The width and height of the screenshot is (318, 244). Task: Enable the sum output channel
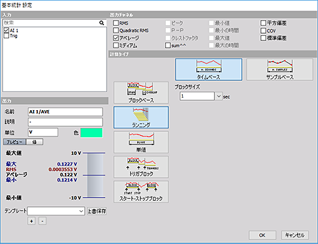click(168, 45)
